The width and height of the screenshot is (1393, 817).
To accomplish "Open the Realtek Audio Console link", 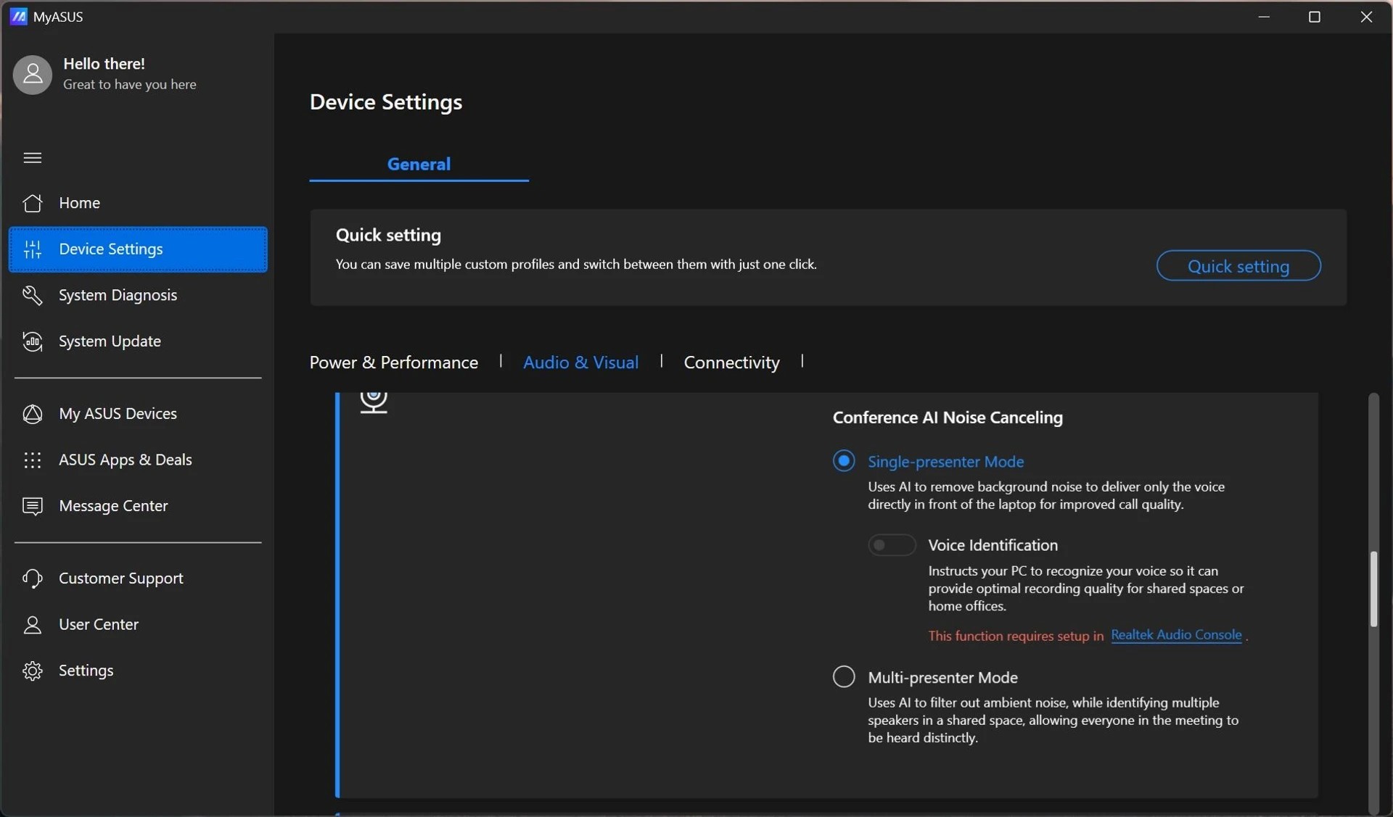I will [x=1175, y=635].
